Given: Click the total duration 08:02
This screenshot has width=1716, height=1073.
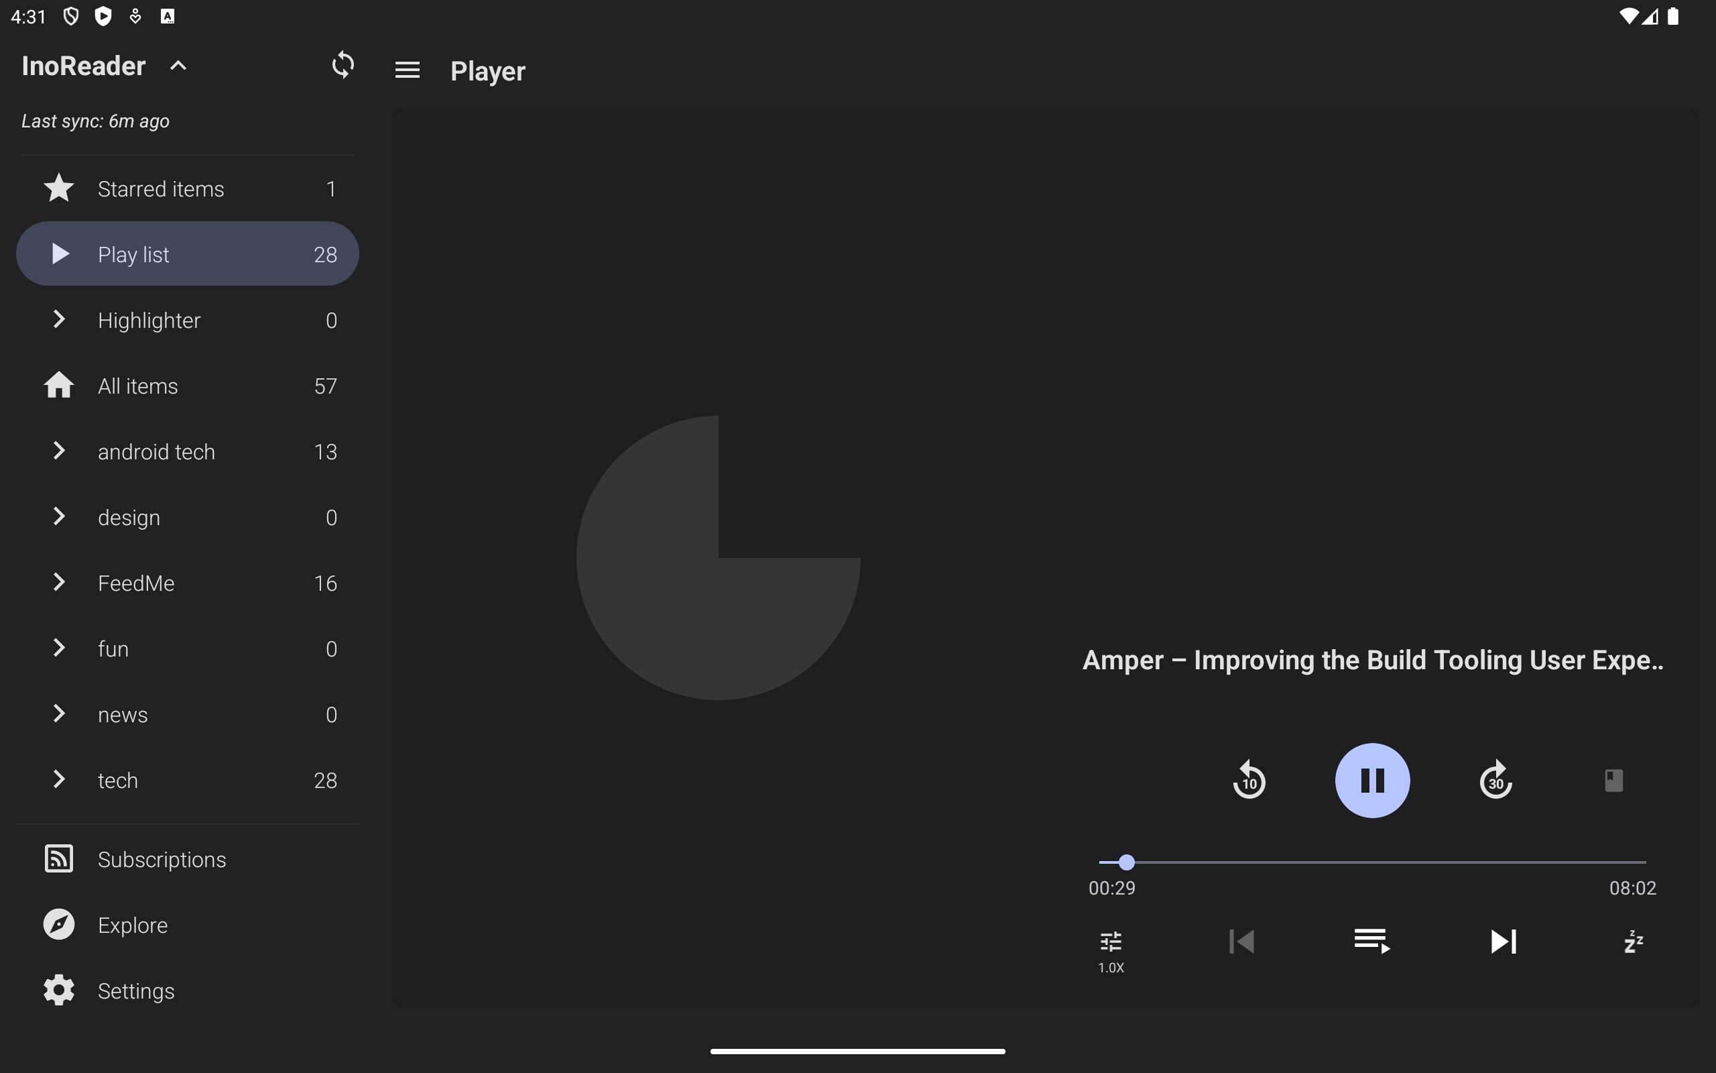Looking at the screenshot, I should [1632, 889].
